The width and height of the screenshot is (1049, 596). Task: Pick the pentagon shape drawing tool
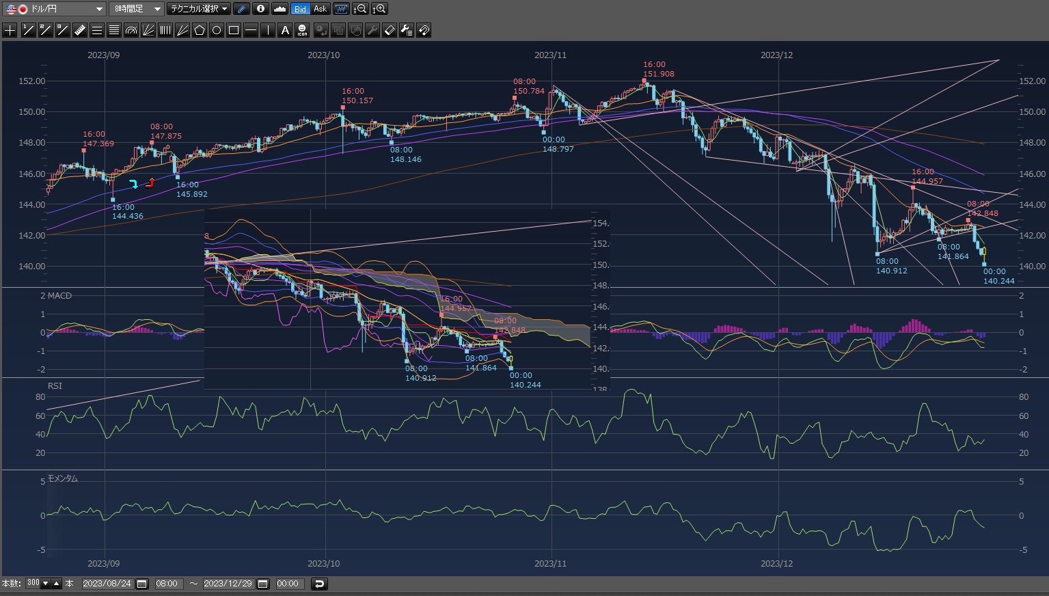tap(200, 30)
